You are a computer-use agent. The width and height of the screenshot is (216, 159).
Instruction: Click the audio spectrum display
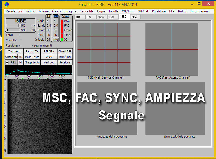tap(39, 70)
